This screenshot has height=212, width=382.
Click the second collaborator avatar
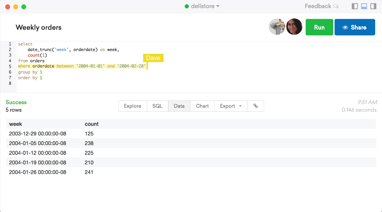tap(294, 26)
